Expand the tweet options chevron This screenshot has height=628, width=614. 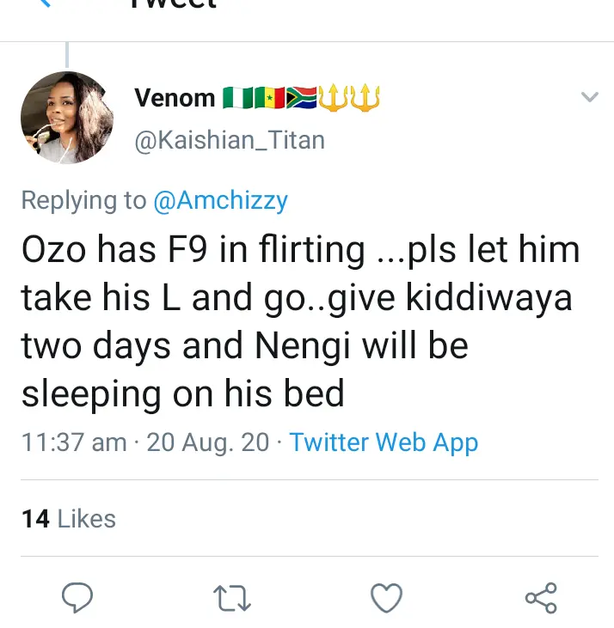click(589, 97)
